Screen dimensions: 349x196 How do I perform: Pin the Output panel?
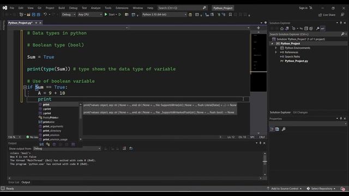click(260, 143)
